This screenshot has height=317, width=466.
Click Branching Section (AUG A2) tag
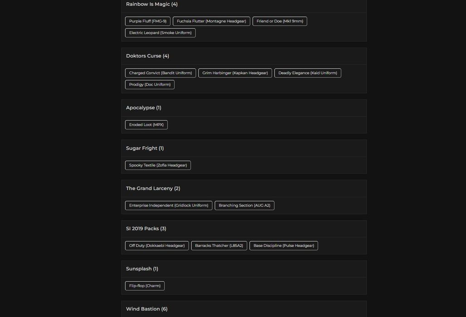[244, 206]
